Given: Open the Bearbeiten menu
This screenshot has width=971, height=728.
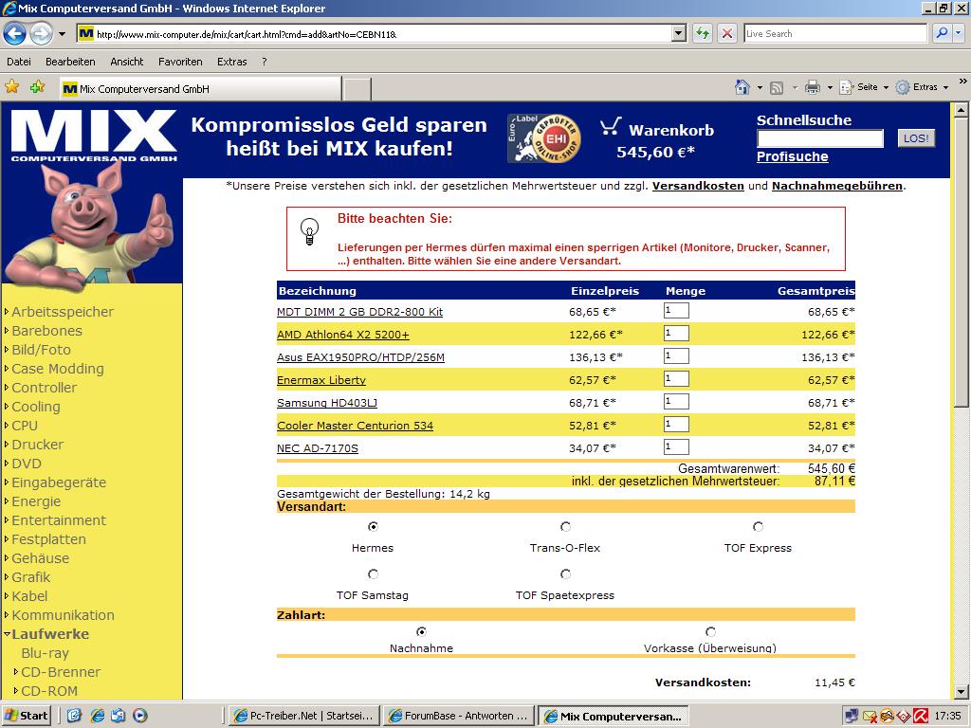Looking at the screenshot, I should (x=70, y=62).
